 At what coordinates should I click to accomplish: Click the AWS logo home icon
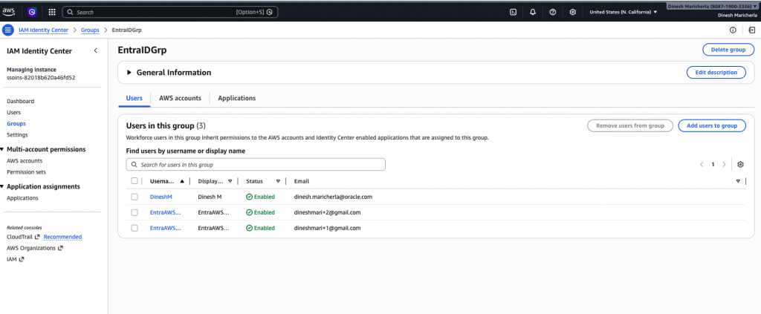[x=13, y=12]
